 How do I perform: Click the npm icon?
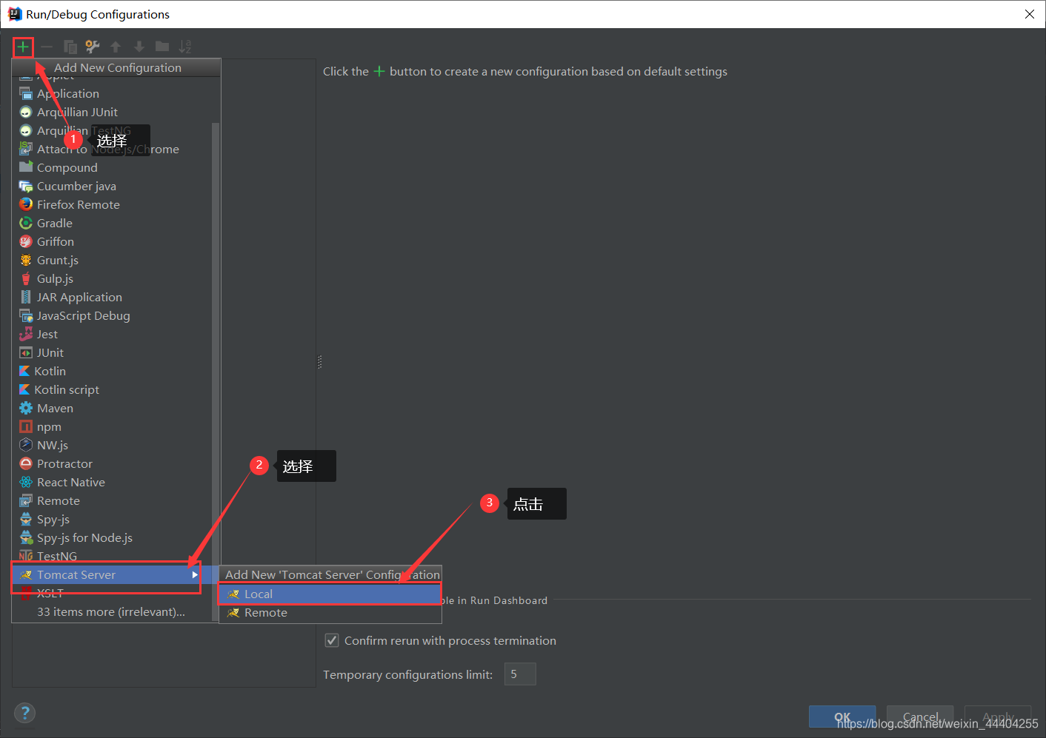point(26,426)
